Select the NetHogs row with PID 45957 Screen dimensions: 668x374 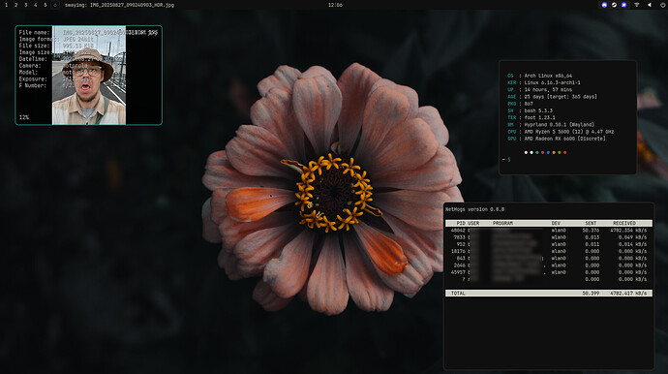click(549, 272)
